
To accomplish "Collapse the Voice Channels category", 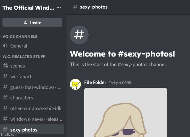I will point(20,37).
